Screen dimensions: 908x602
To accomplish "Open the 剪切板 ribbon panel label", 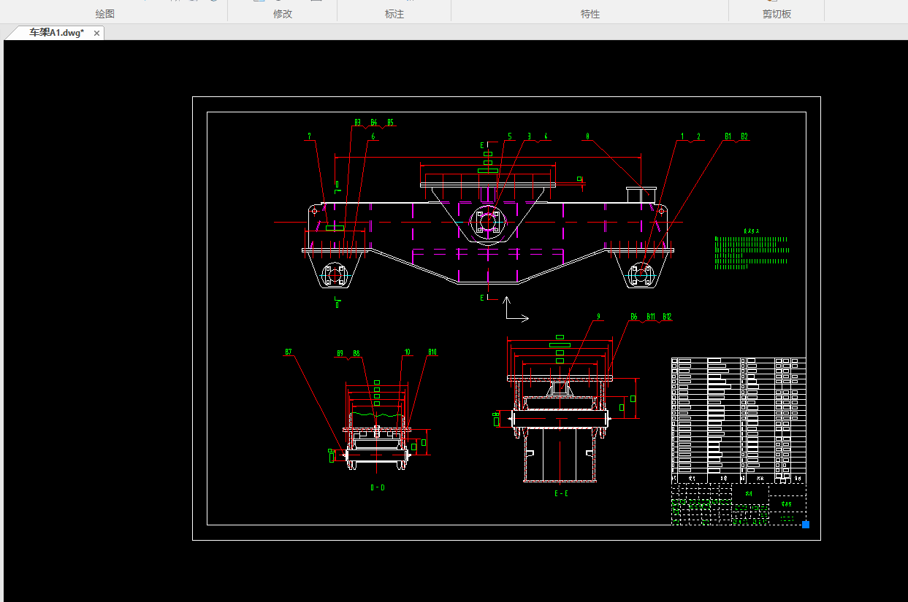I will click(777, 14).
